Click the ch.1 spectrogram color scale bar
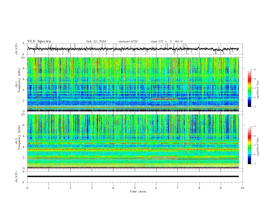 (x=249, y=88)
